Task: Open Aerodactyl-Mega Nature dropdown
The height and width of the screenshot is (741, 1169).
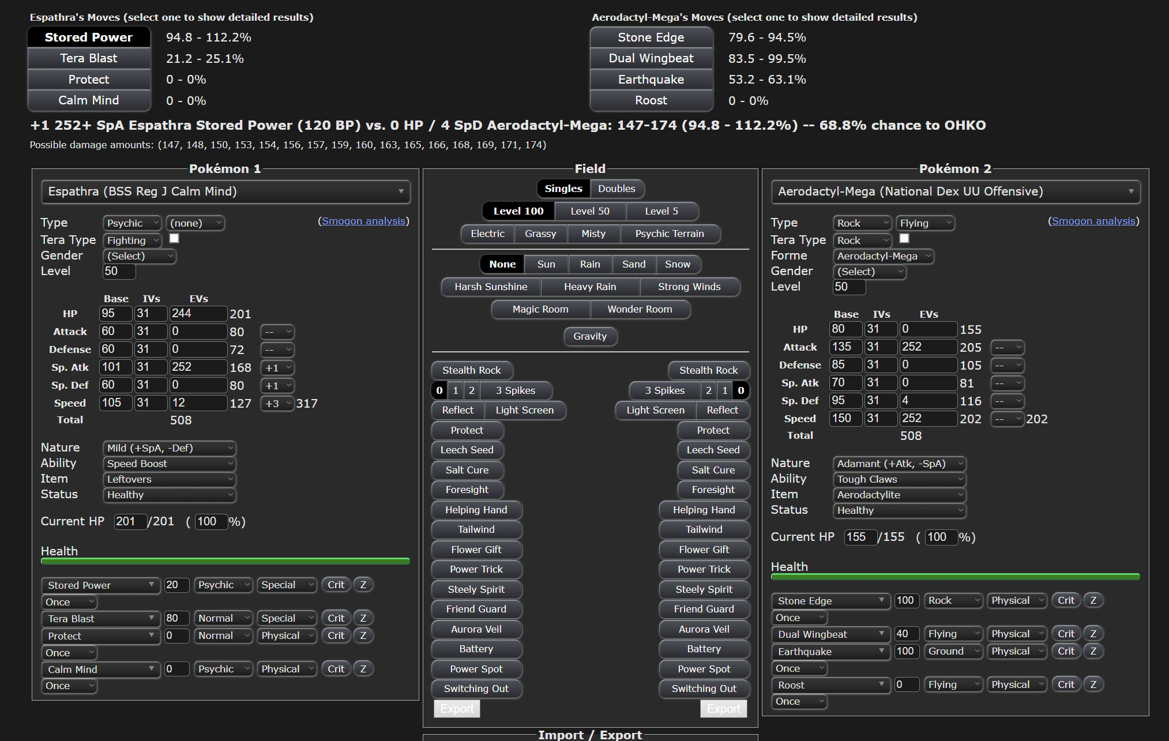Action: pos(899,464)
